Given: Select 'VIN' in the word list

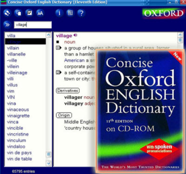Looking at the screenshot, I should (11, 97).
